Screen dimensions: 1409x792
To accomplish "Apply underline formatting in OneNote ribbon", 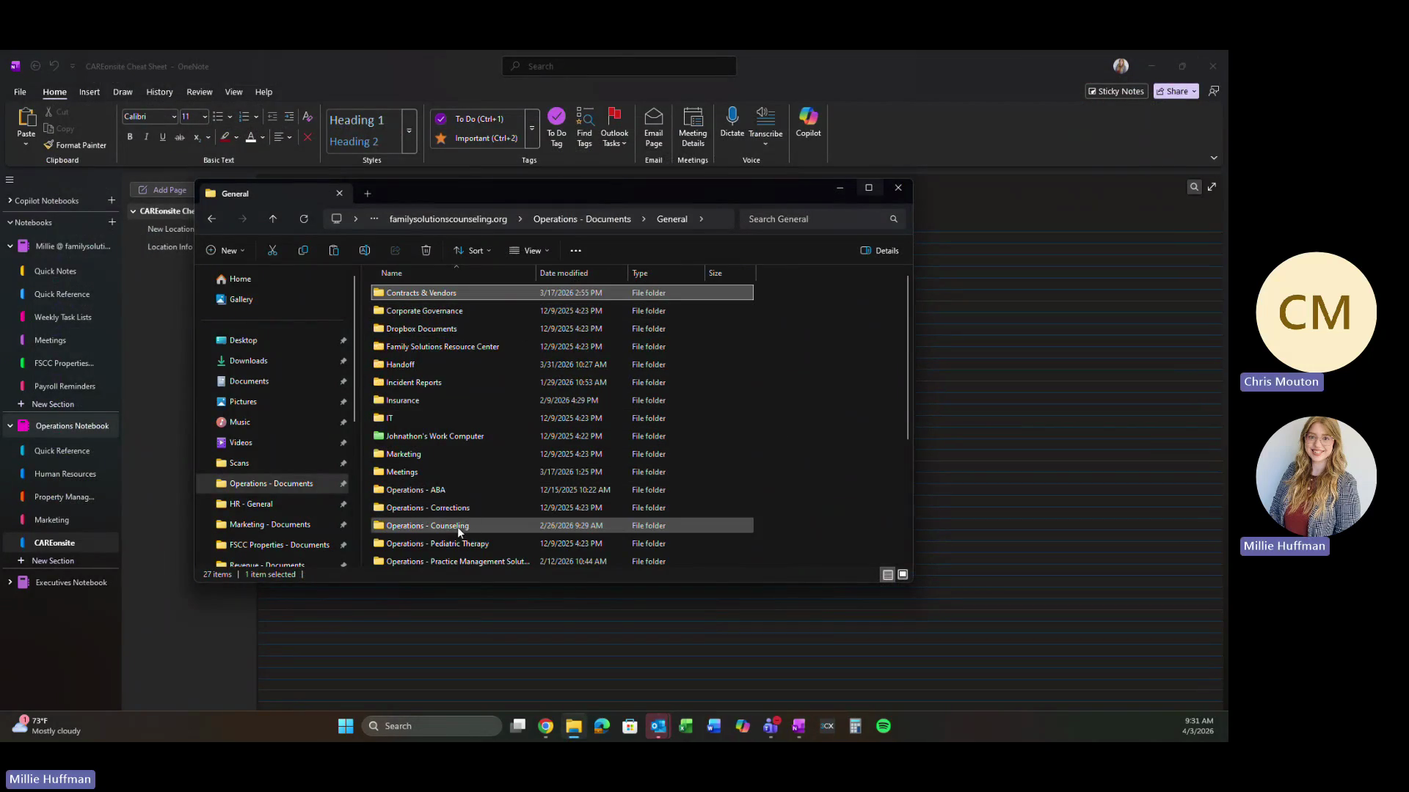I will click(x=162, y=137).
